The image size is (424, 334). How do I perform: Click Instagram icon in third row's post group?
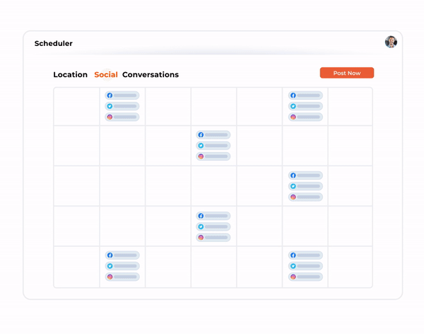293,197
